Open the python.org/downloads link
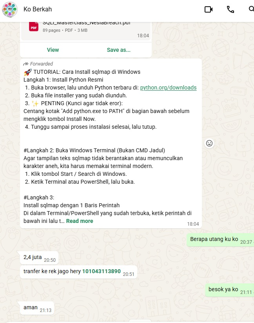This screenshot has height=323, width=254. click(168, 88)
